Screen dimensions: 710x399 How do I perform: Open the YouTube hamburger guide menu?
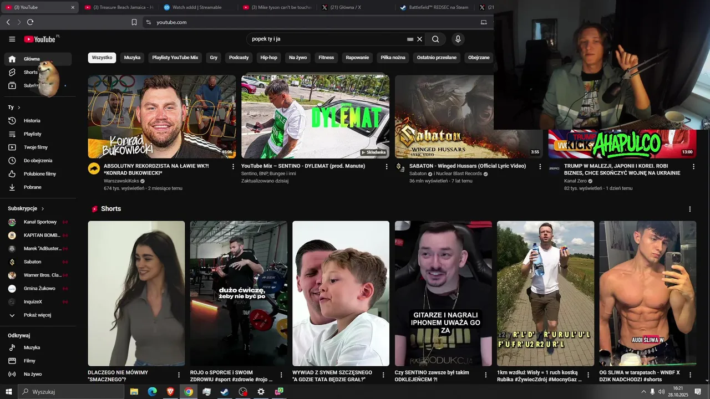12,39
